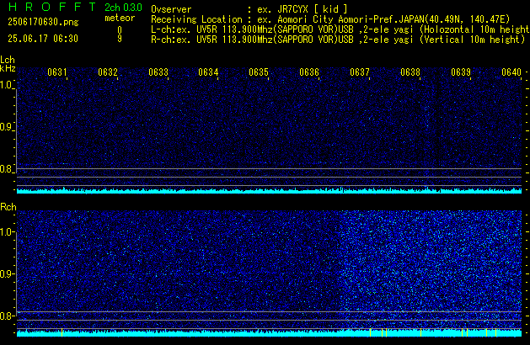Click the 0.9 frequency label in Rch
The image size is (530, 345).
click(x=6, y=273)
